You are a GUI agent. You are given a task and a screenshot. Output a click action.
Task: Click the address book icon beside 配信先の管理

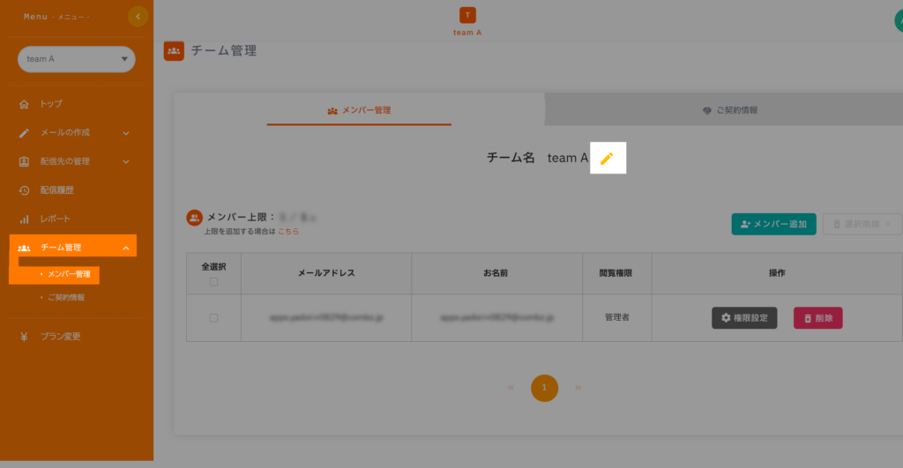[25, 161]
